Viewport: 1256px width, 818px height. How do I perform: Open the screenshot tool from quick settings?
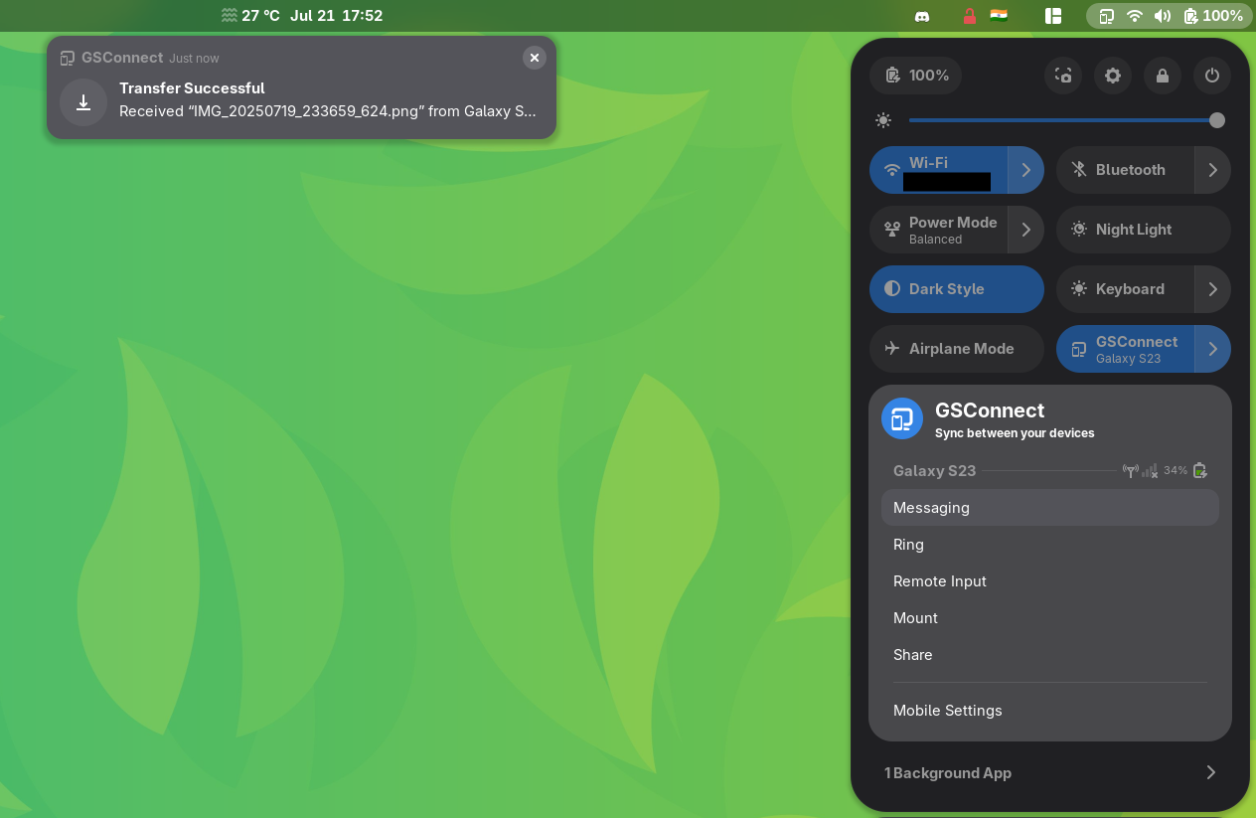click(x=1062, y=76)
